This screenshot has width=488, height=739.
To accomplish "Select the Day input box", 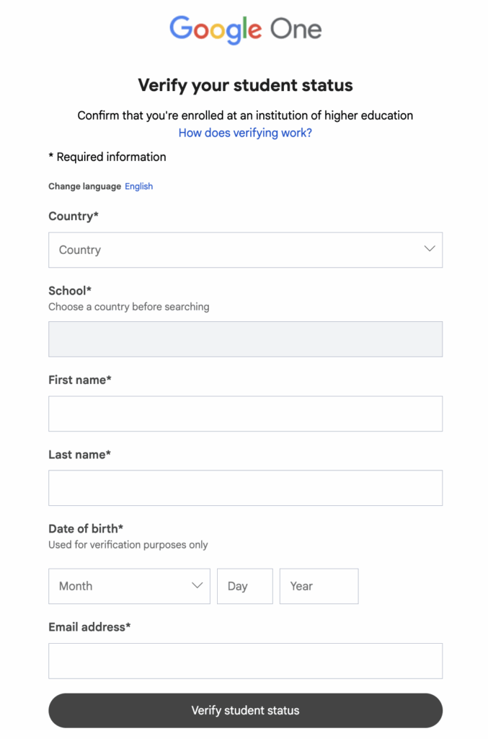I will (244, 586).
